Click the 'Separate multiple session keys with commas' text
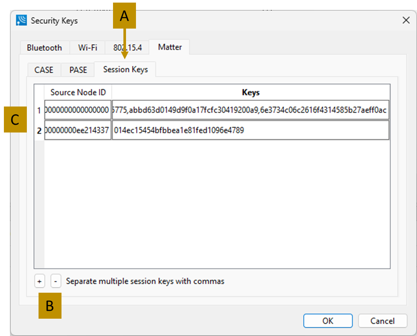The width and height of the screenshot is (417, 336). point(145,281)
